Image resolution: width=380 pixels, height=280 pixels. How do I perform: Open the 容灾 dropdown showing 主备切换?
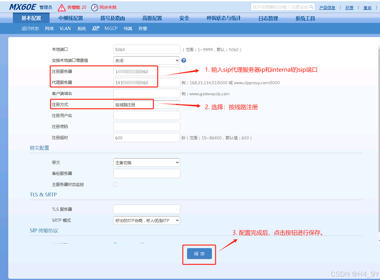pos(146,162)
